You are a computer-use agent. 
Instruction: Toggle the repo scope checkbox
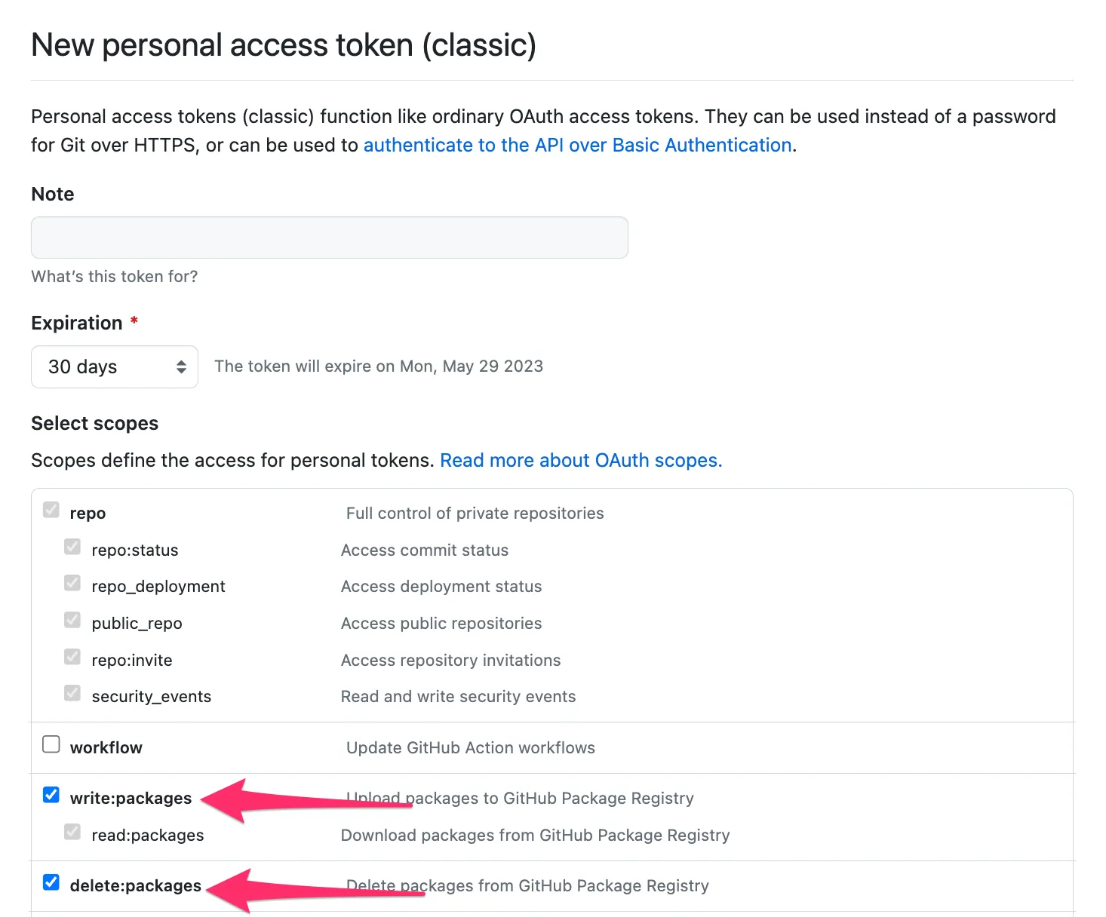tap(51, 511)
